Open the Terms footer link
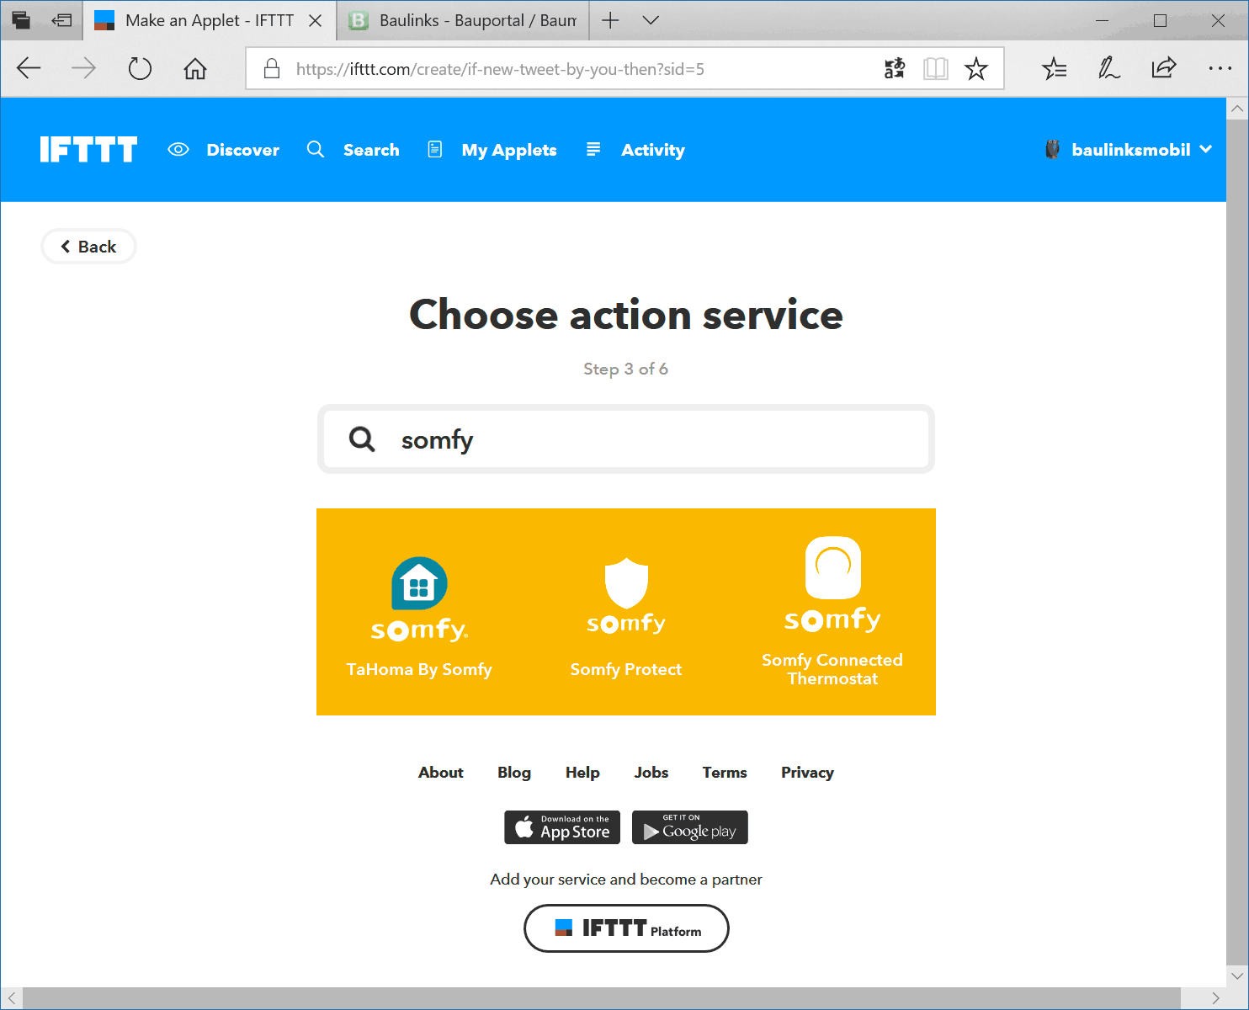 pos(725,773)
